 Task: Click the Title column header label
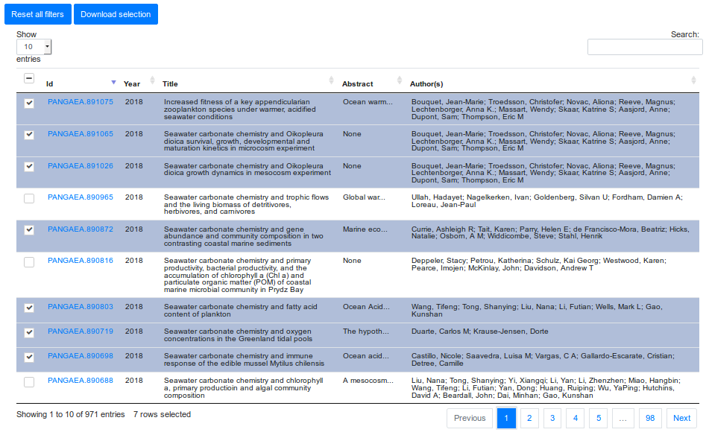170,83
